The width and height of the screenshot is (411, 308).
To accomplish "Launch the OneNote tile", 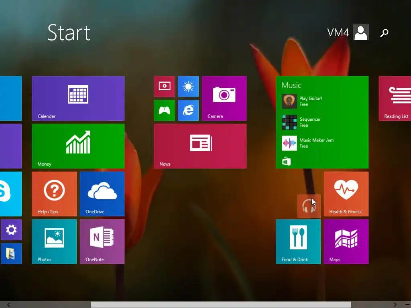I will 102,241.
